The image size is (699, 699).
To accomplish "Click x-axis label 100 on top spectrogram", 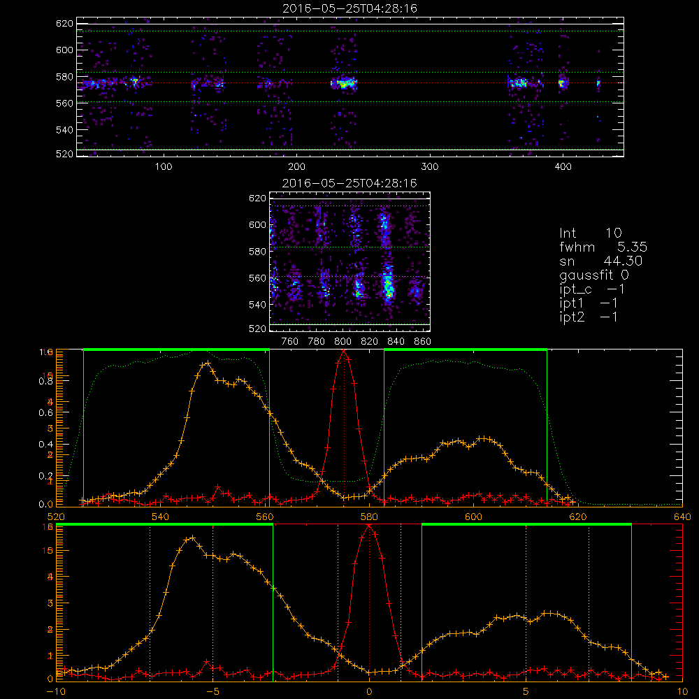I will coord(164,166).
